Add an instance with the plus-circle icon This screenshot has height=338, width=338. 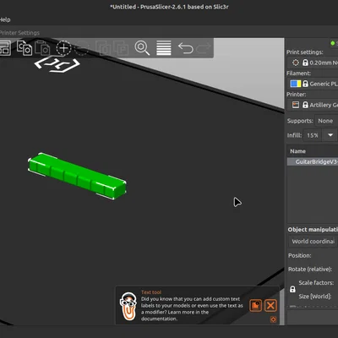click(63, 48)
